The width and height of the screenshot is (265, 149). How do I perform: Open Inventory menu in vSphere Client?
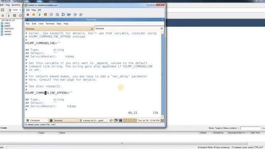tap(16, 5)
